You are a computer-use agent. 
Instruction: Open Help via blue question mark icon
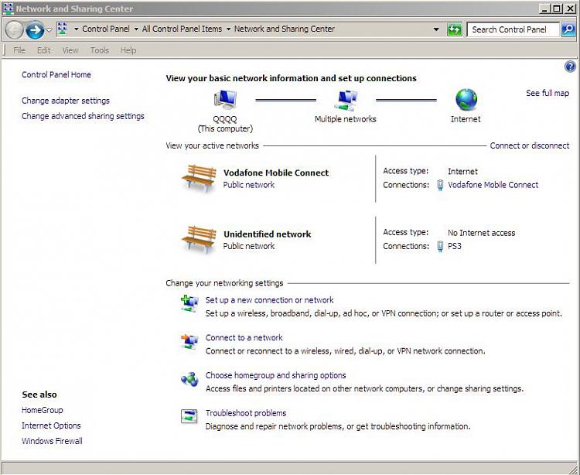point(570,67)
